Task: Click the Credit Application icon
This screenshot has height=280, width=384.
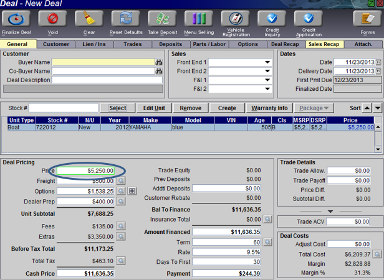Action: (309, 19)
